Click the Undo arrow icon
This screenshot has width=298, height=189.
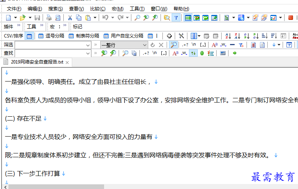(x=105, y=18)
